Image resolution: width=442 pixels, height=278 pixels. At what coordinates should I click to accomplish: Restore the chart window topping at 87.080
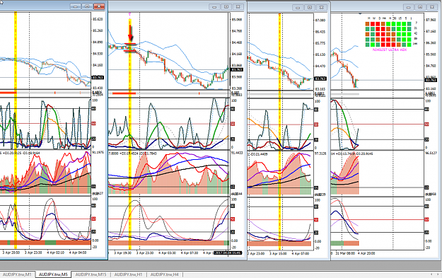coord(310,7)
